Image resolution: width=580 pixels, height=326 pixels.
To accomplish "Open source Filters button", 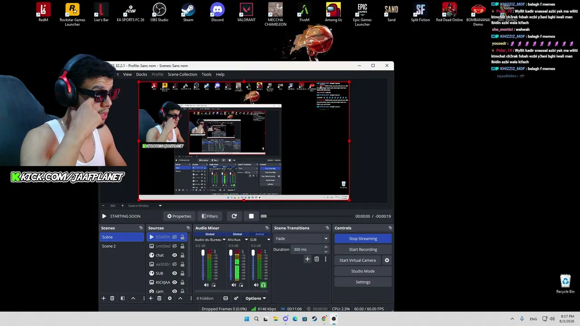I will pos(210,216).
